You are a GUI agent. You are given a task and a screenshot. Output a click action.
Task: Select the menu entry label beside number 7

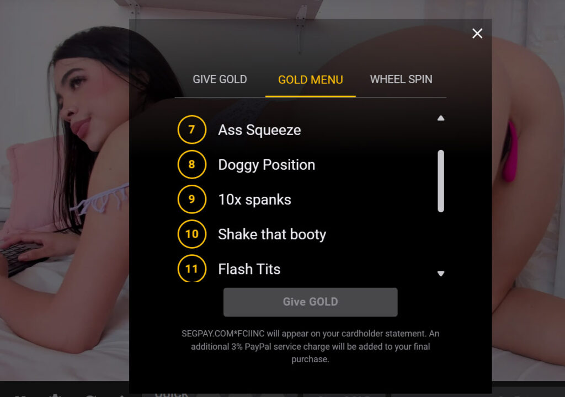click(x=259, y=130)
